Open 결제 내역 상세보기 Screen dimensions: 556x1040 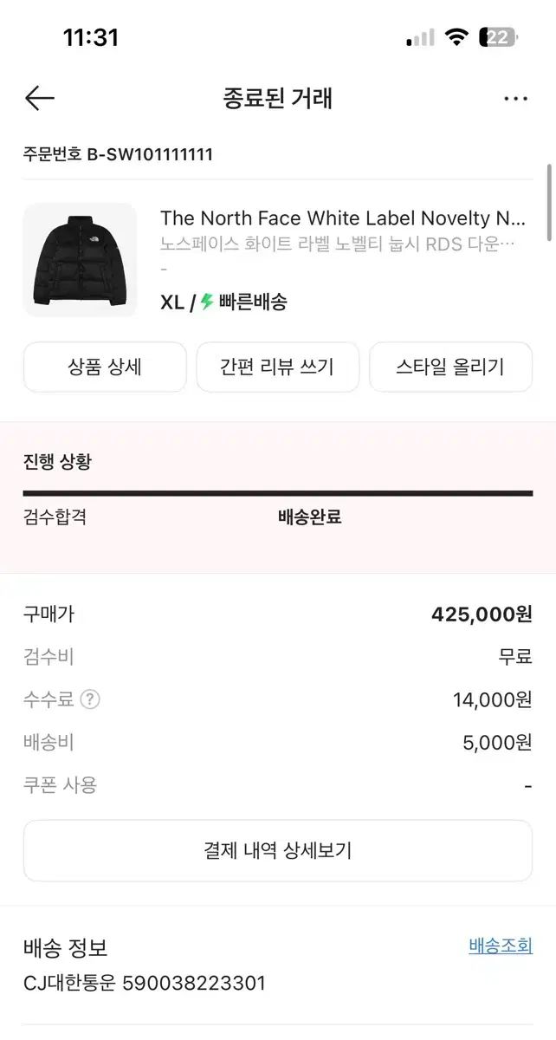(x=278, y=850)
